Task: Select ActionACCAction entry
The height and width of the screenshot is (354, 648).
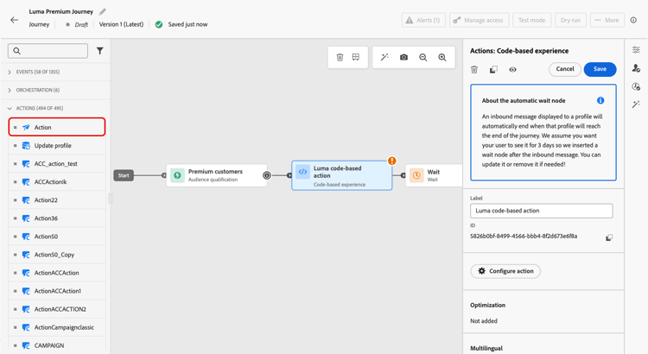Action: point(57,273)
